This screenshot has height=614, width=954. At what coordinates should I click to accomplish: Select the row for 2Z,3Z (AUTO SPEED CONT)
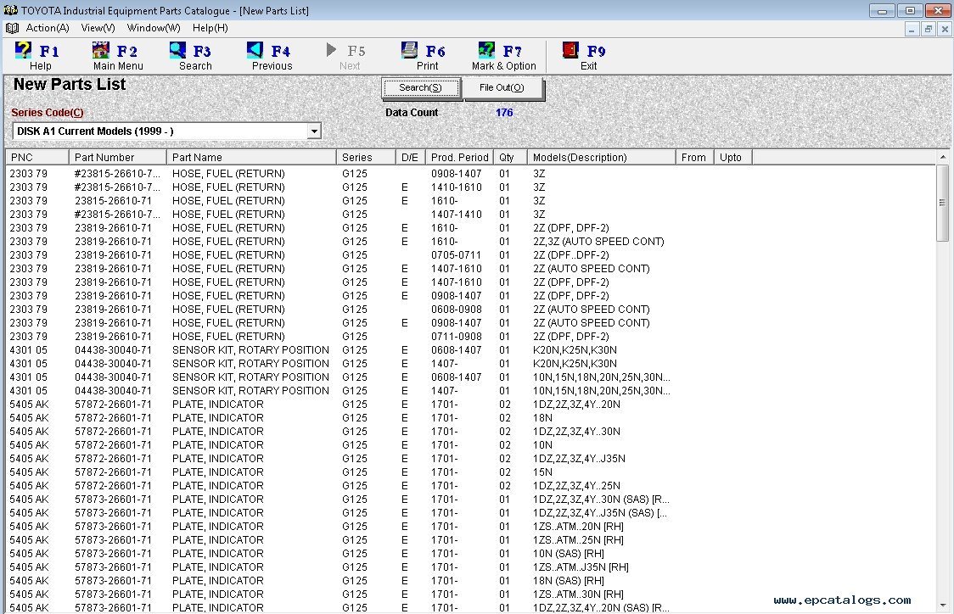(470, 242)
